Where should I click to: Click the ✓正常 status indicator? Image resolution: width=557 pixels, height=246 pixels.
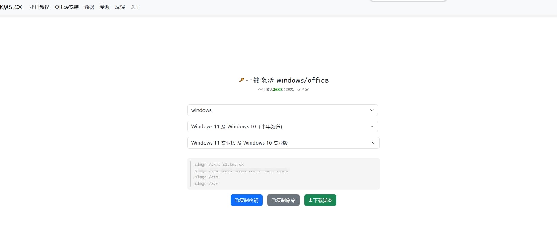[x=303, y=90]
